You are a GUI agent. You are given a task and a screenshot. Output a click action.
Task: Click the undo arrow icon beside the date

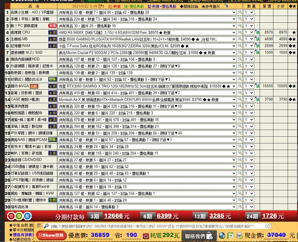point(101,6)
